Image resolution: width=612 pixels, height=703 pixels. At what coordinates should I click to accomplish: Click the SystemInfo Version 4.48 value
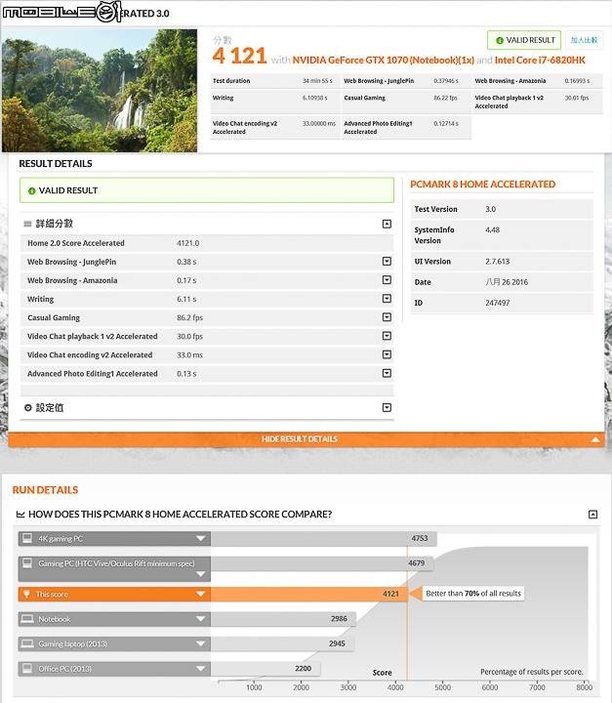492,230
